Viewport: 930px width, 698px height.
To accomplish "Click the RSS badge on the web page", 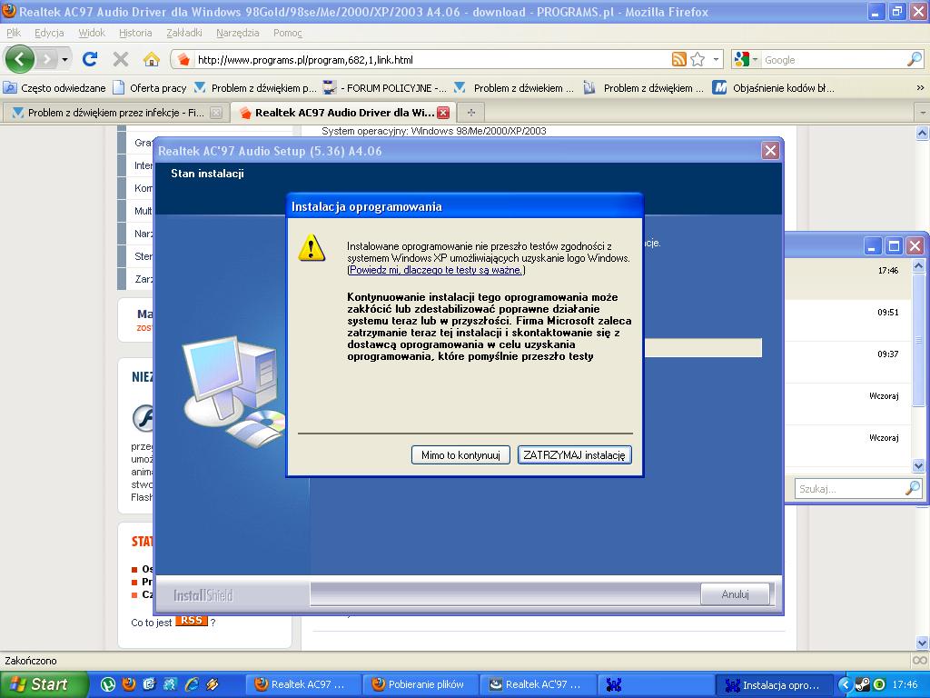I will point(191,620).
